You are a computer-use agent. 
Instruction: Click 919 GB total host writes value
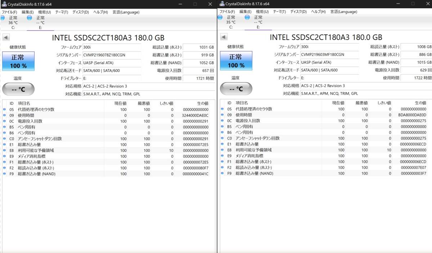pyautogui.click(x=199, y=55)
